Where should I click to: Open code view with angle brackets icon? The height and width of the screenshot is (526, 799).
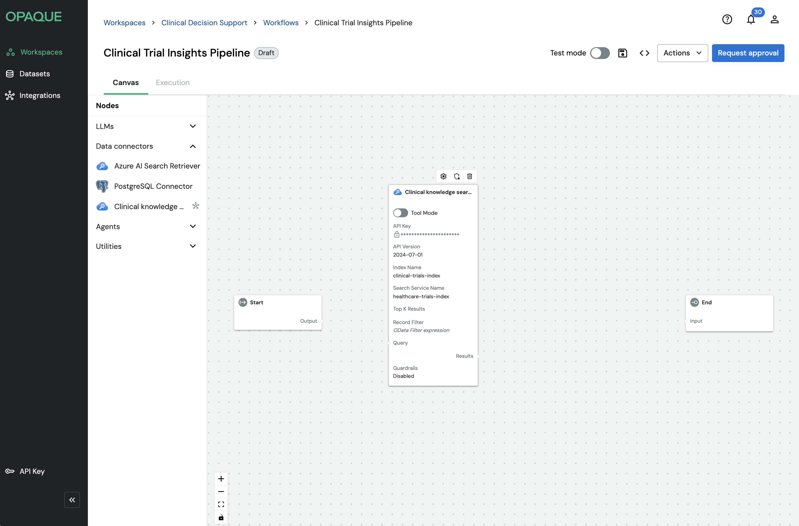pyautogui.click(x=644, y=53)
